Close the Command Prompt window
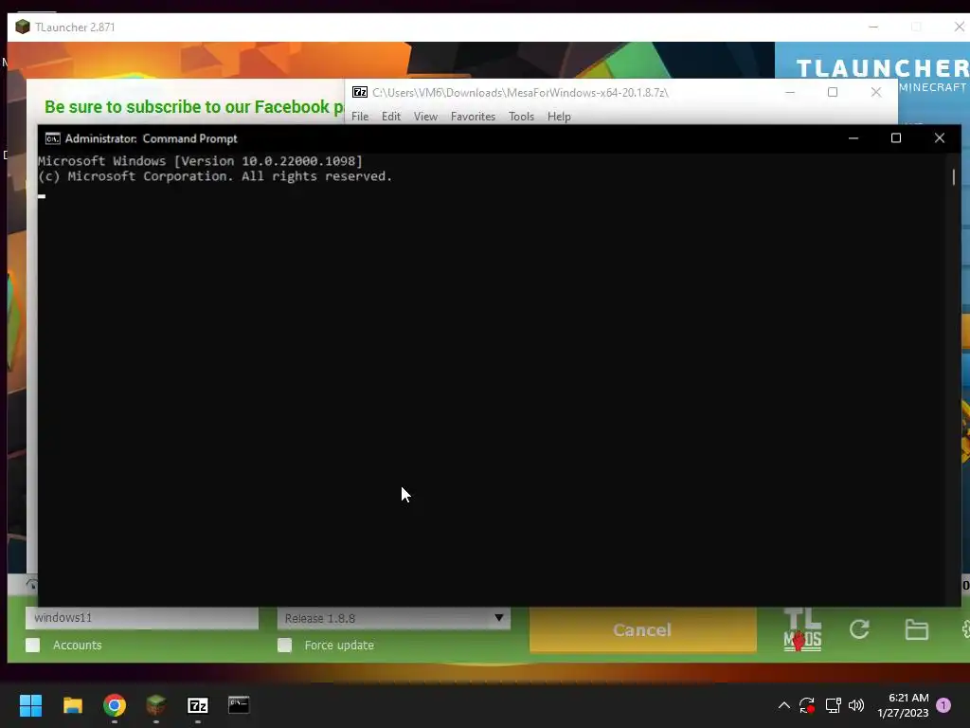This screenshot has height=728, width=970. click(x=939, y=138)
